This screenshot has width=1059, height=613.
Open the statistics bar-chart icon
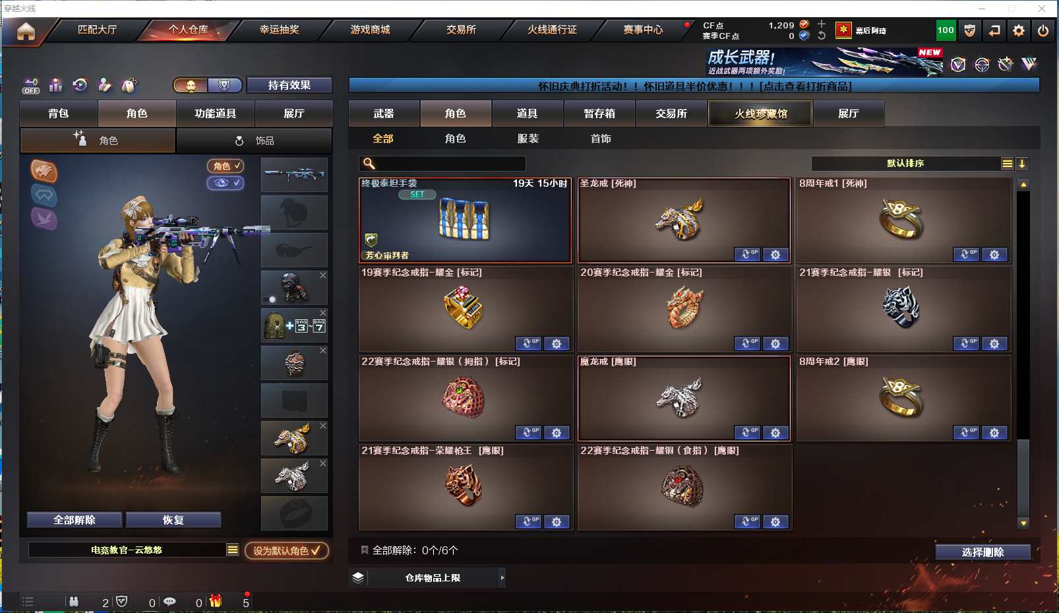[55, 85]
